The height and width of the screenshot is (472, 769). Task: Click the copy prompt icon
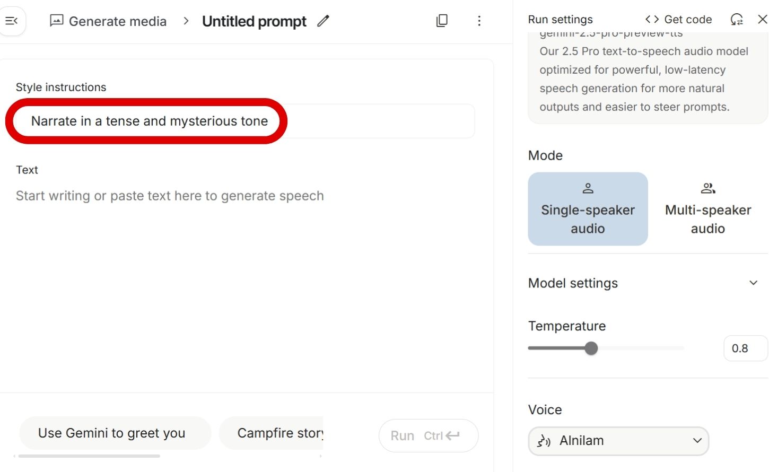[x=442, y=21]
